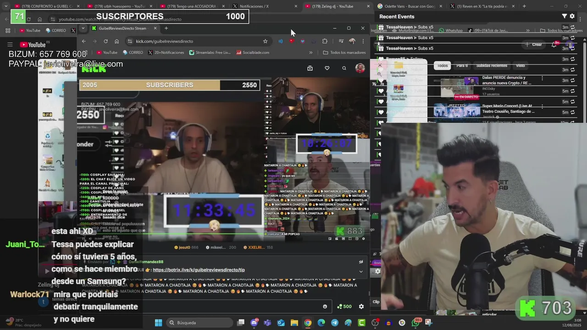Open Camtasia green icon in taskbar
This screenshot has height=330, width=587.
(x=362, y=323)
